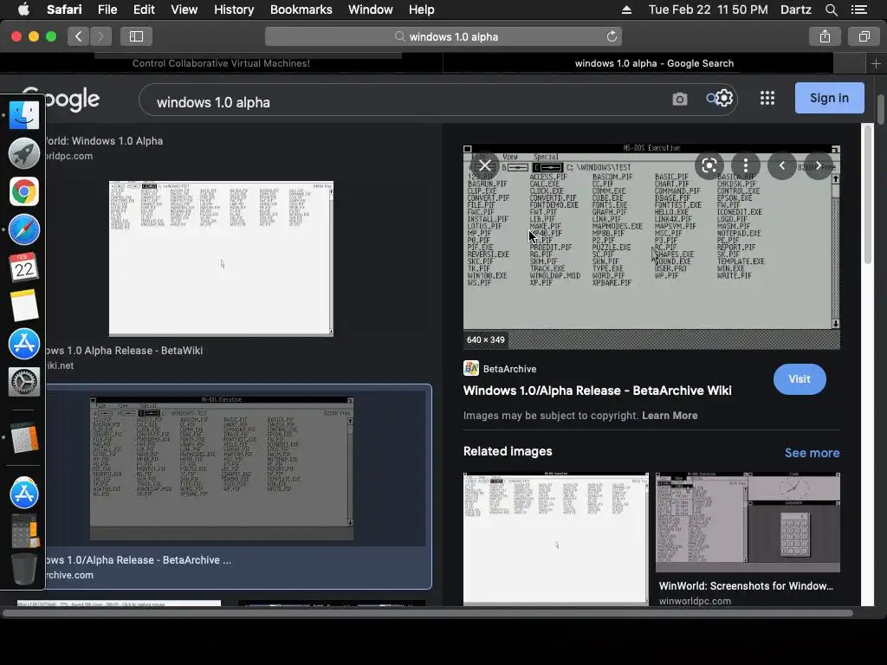Open Google Chrome from the Dock

23,191
